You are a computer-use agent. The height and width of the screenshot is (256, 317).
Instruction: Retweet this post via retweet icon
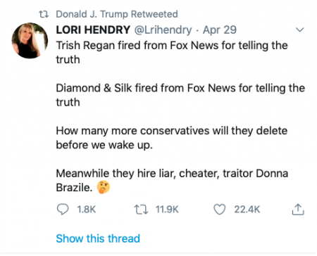141,210
